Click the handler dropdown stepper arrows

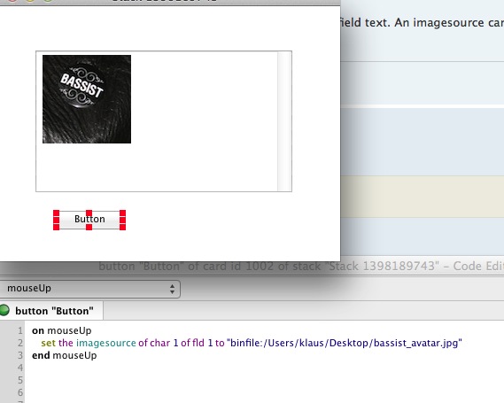pyautogui.click(x=173, y=289)
